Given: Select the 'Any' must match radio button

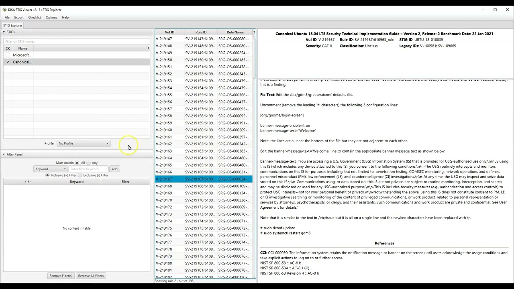Looking at the screenshot, I should coord(88,163).
